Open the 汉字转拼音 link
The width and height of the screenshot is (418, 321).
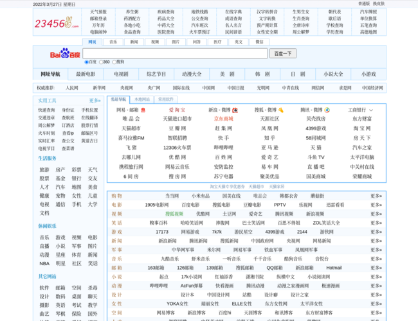point(267,12)
